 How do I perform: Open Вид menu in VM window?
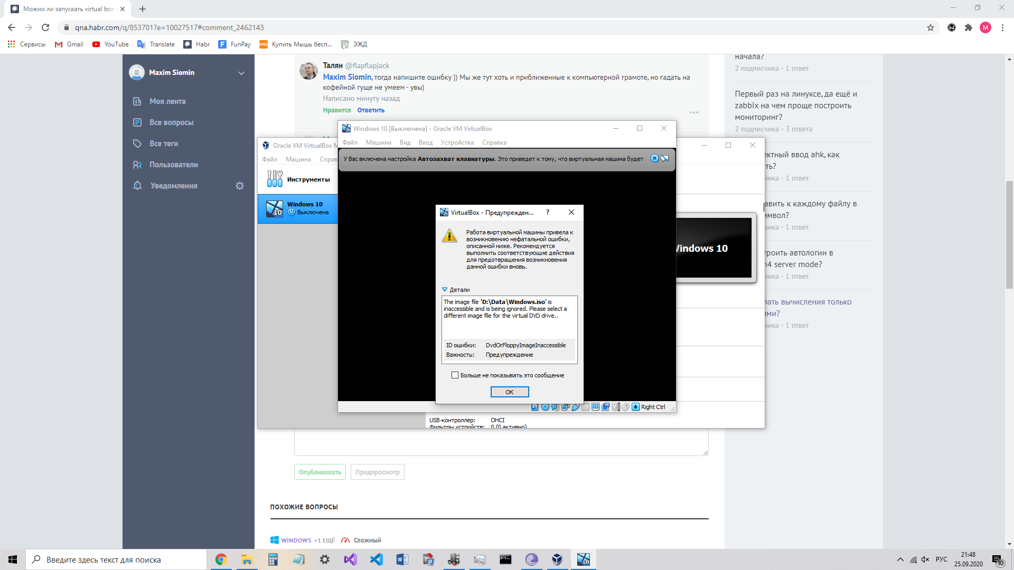coord(405,142)
